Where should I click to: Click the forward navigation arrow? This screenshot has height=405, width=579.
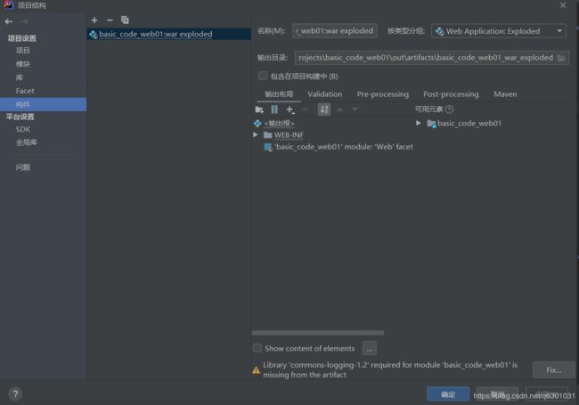[x=24, y=21]
